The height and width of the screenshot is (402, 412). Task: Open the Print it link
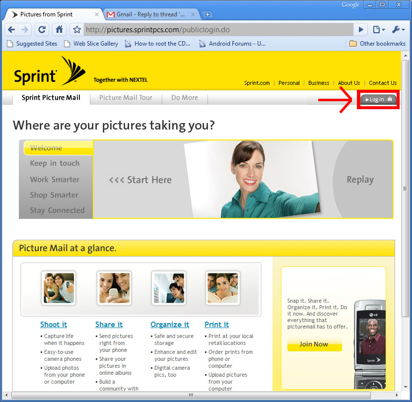point(217,325)
